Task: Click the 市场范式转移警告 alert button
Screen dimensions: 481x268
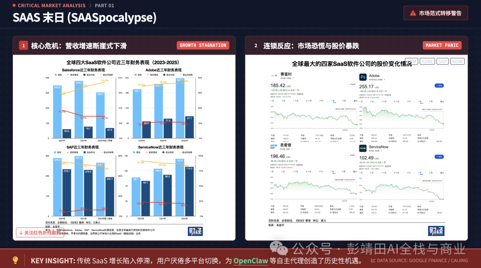Action: click(436, 13)
